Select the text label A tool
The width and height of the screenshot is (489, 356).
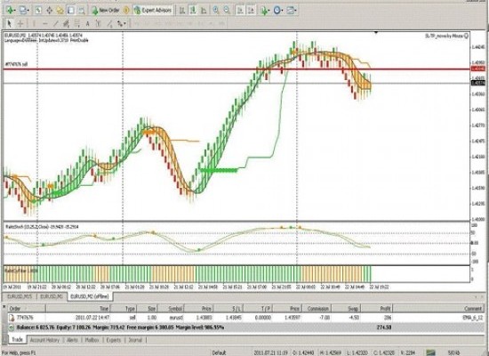[x=88, y=23]
